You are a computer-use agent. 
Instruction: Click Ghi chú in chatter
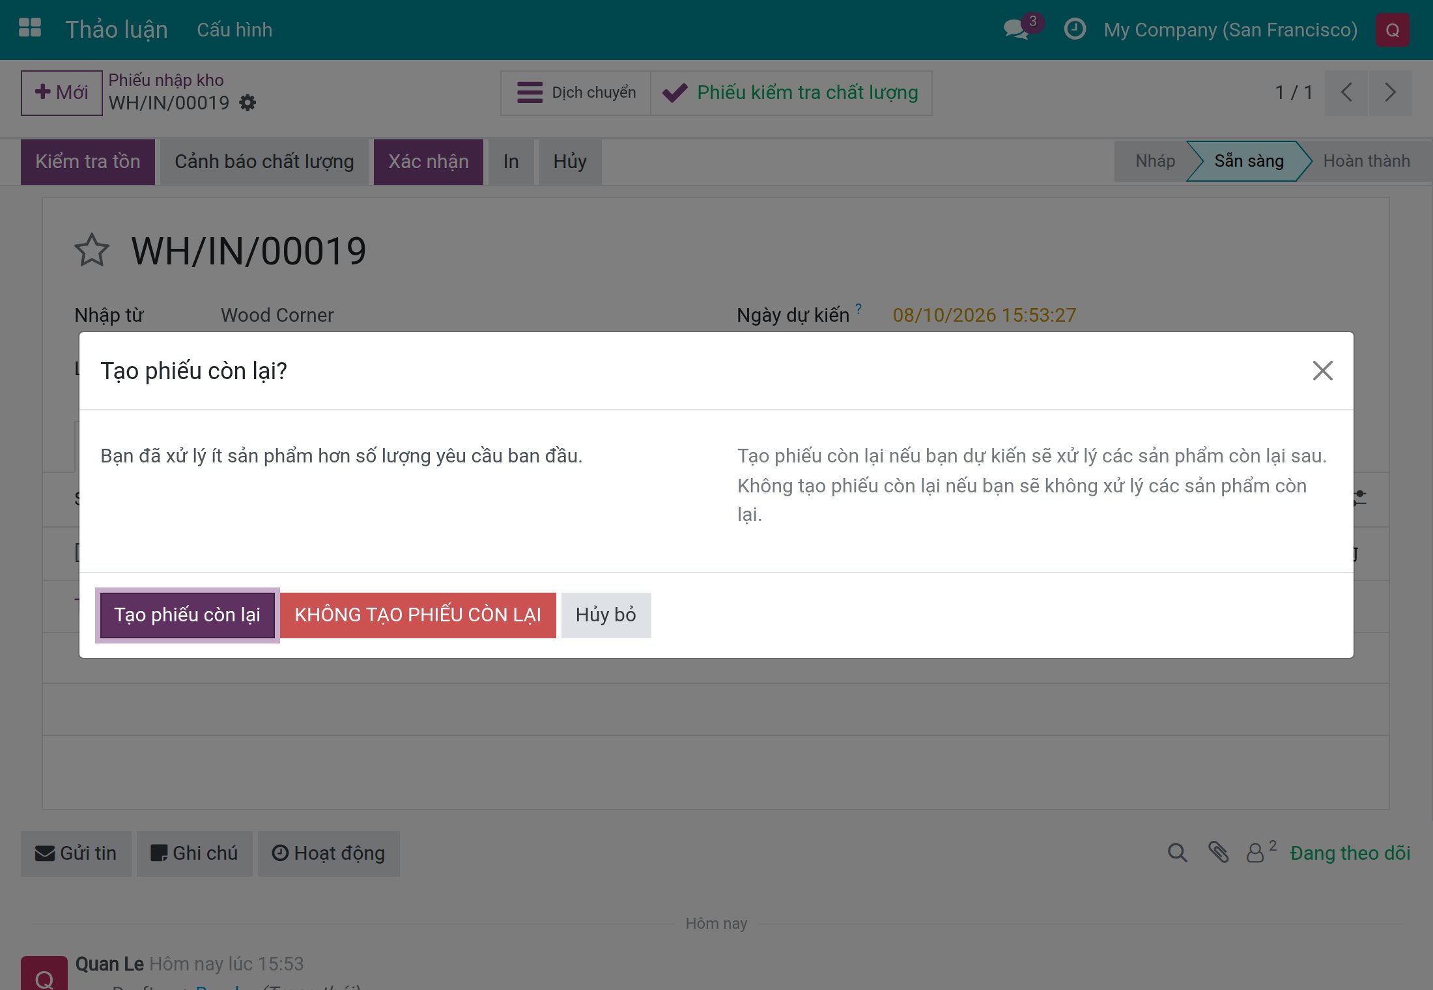pyautogui.click(x=195, y=853)
